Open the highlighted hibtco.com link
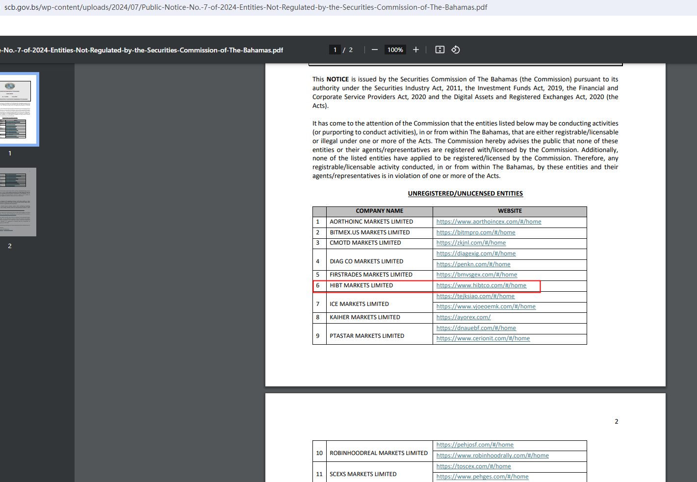 481,285
